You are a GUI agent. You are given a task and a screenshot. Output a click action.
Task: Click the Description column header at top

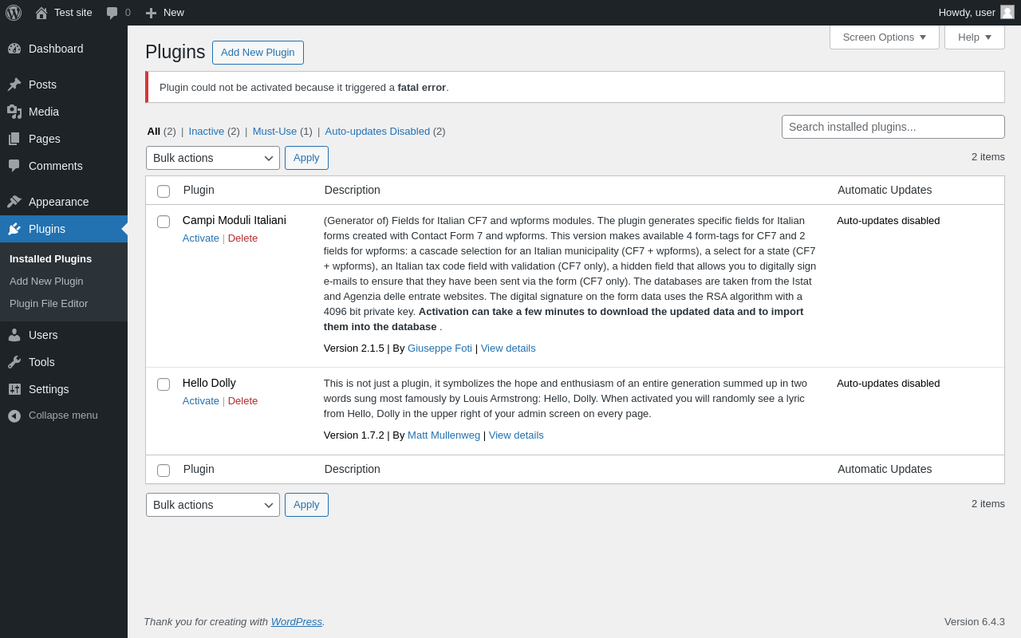tap(353, 190)
